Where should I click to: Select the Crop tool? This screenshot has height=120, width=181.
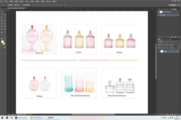pos(2,17)
